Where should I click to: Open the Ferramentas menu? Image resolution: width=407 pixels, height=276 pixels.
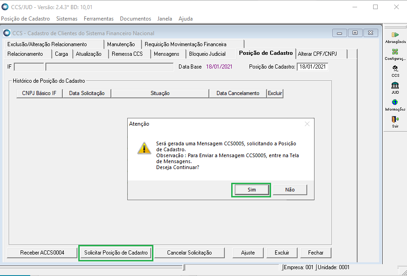coord(98,19)
